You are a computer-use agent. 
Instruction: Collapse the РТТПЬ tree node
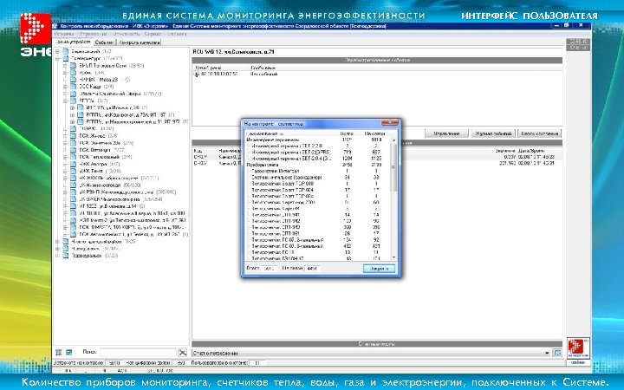(65, 101)
